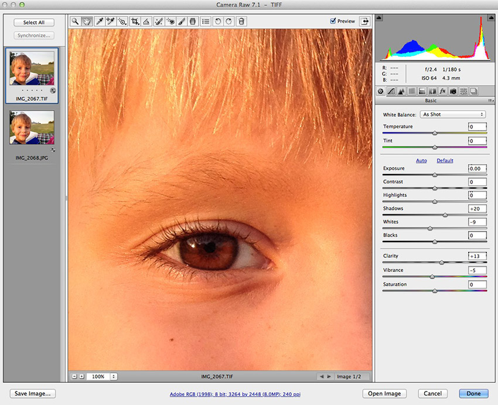The width and height of the screenshot is (498, 405).
Task: Toggle the Preview checkbox
Action: tap(333, 21)
